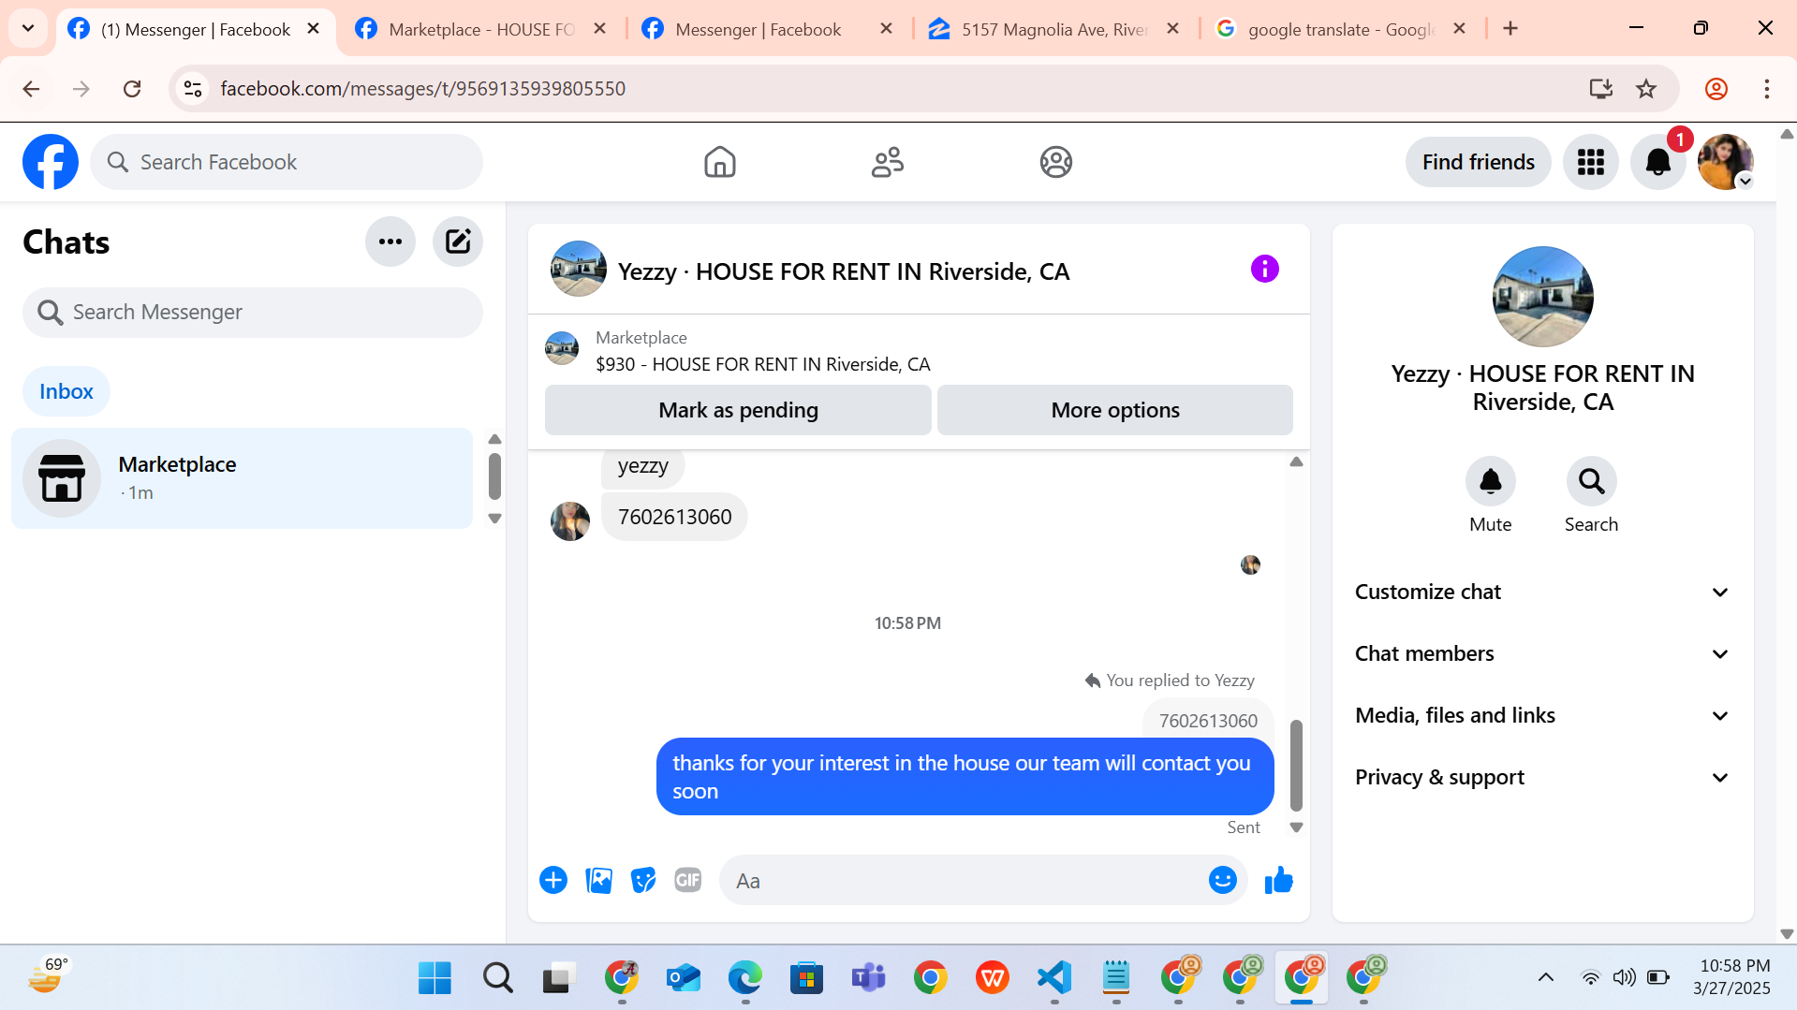Open the Groups icon in top navigation
The height and width of the screenshot is (1010, 1797).
point(1055,162)
